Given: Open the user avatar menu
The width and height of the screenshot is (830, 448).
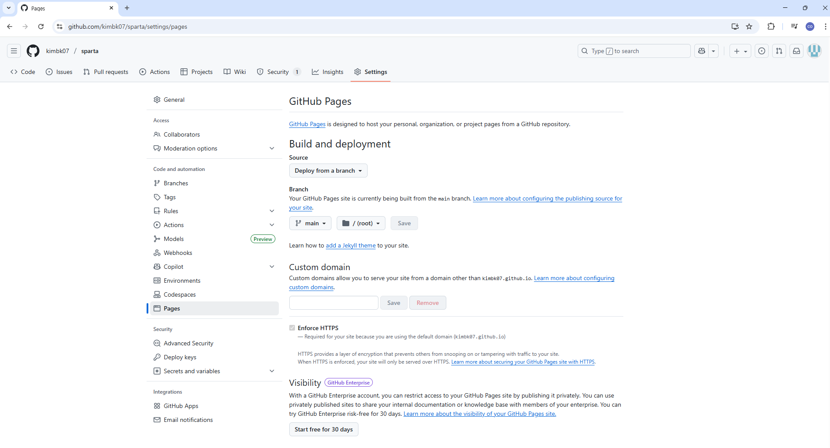Looking at the screenshot, I should [x=814, y=51].
